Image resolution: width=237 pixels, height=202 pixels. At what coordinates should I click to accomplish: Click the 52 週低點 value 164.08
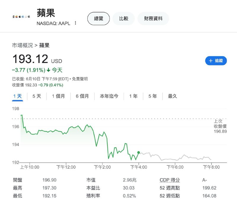click(209, 196)
